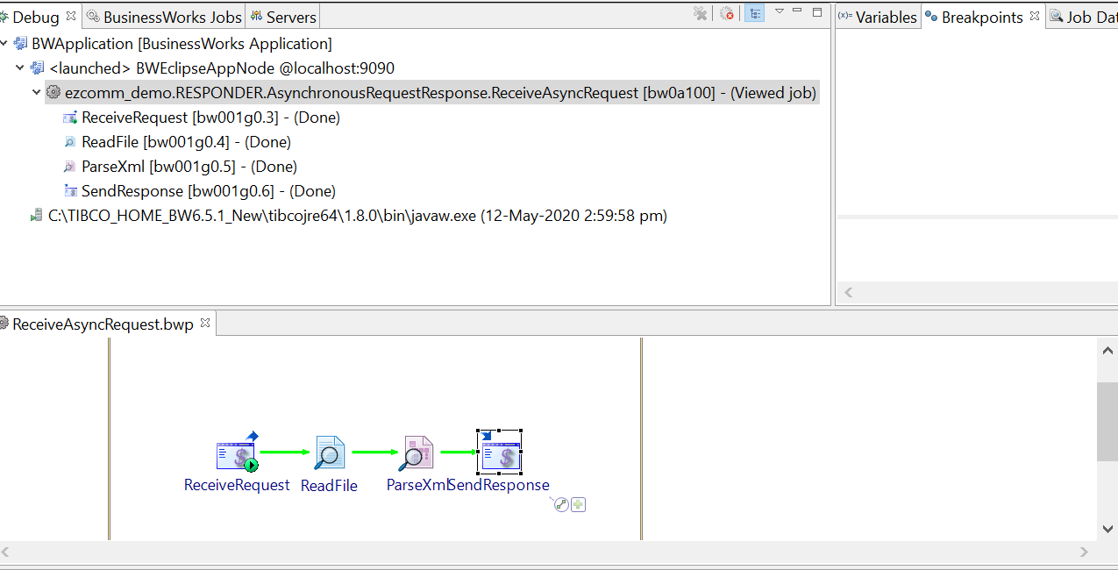The height and width of the screenshot is (570, 1118).
Task: Click the SendResponse row icon in Debug tree
Action: click(x=70, y=190)
